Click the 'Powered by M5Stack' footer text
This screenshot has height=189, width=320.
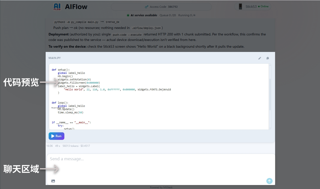click(161, 188)
